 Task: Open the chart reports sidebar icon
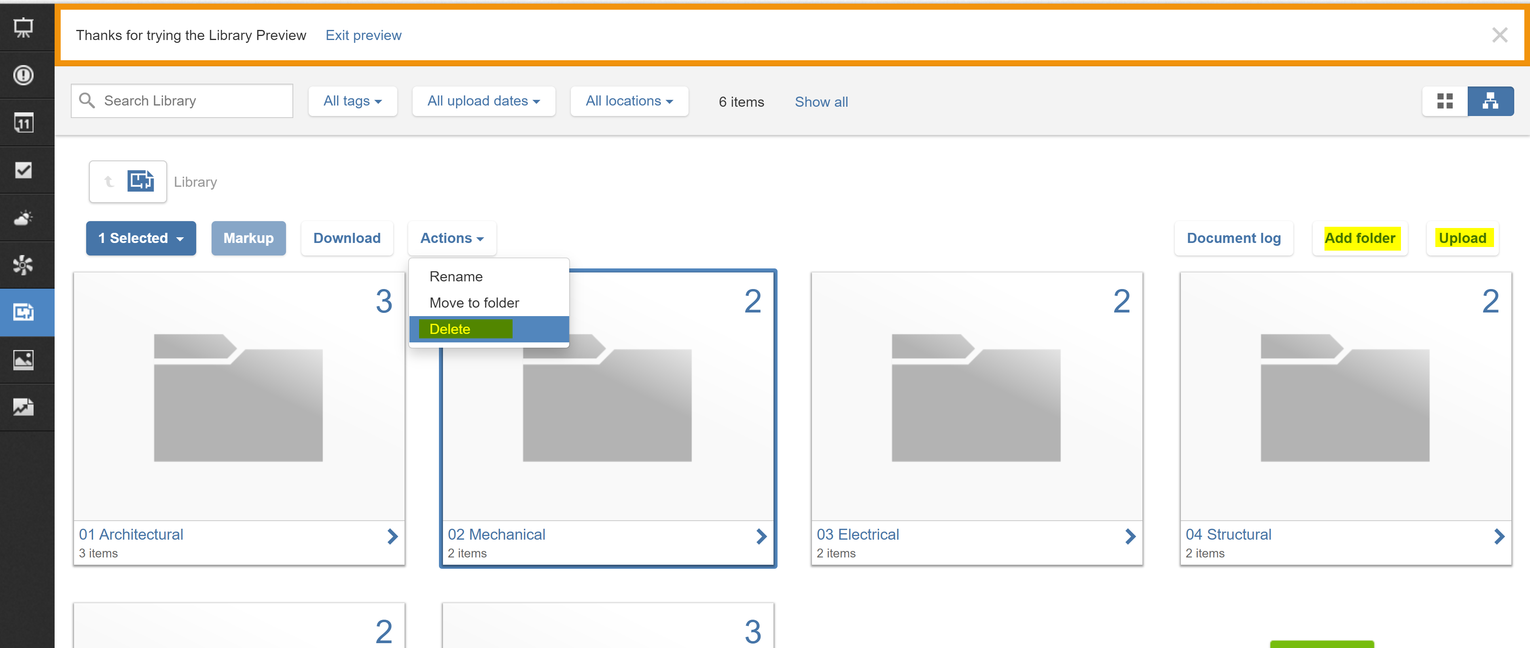click(x=24, y=407)
